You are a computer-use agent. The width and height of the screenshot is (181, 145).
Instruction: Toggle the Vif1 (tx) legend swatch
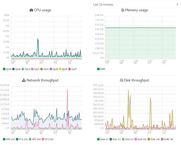click(x=43, y=139)
